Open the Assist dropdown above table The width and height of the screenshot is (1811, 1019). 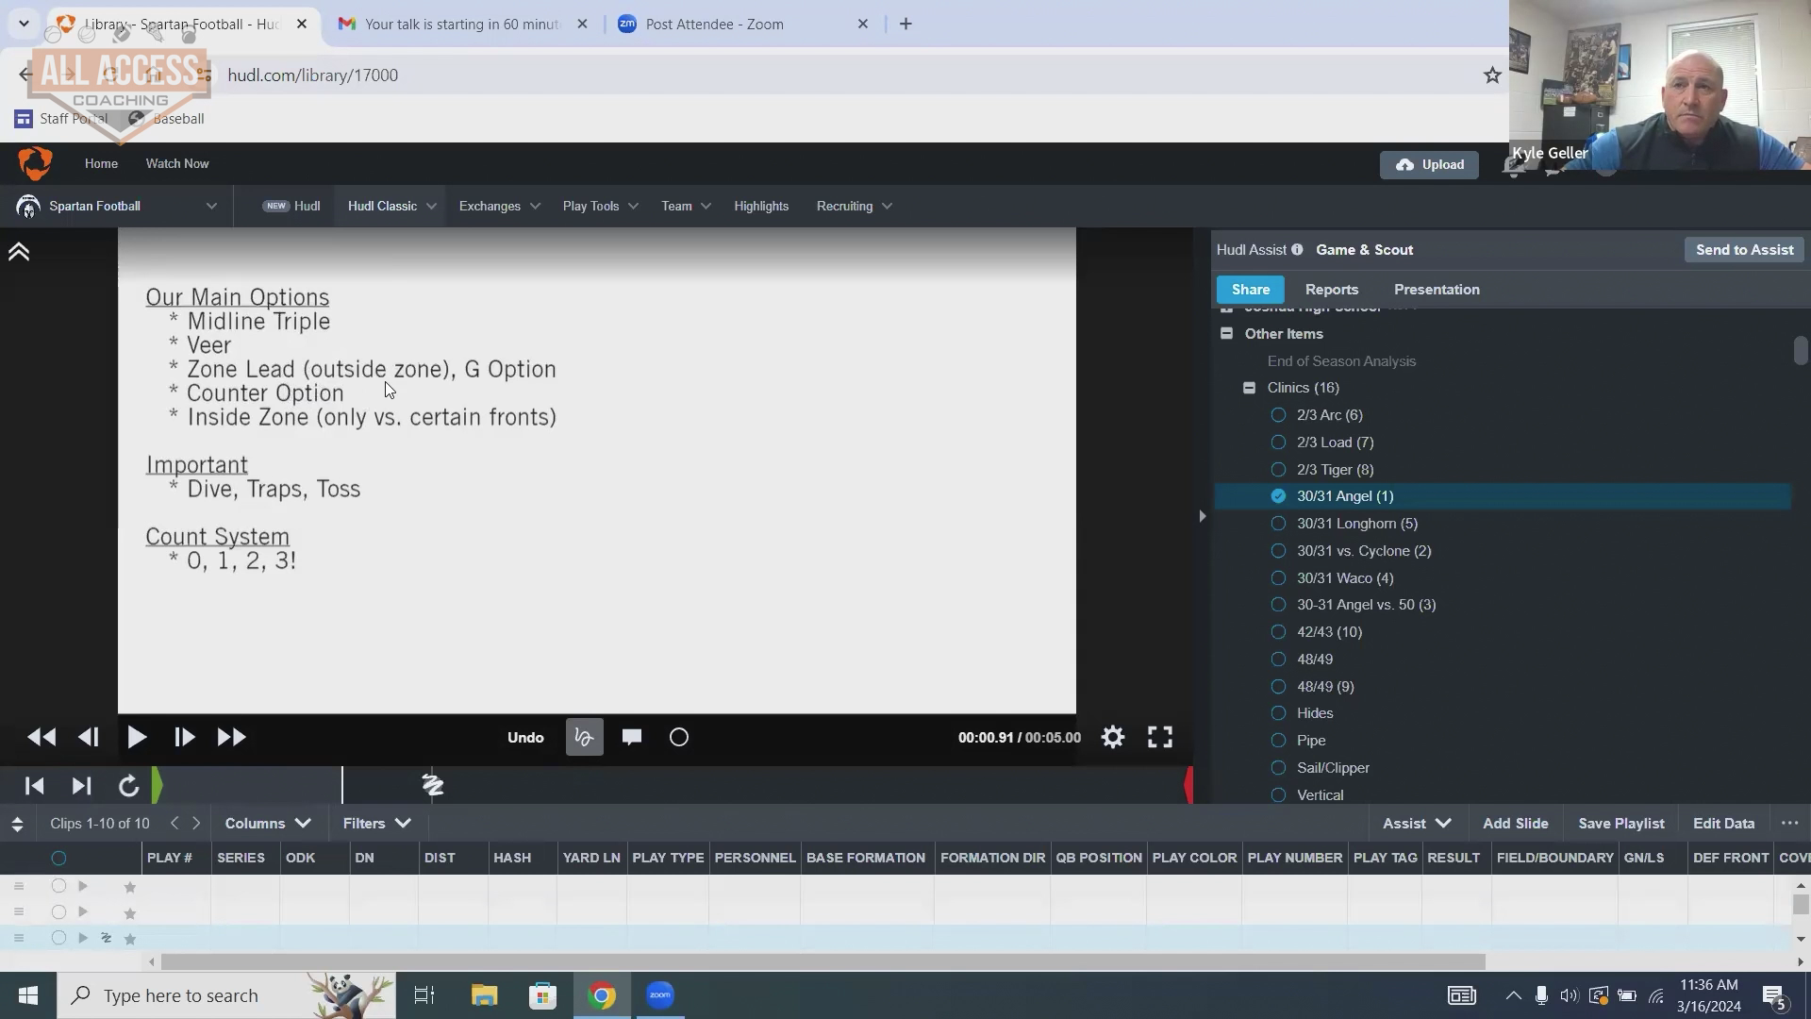coord(1417,824)
